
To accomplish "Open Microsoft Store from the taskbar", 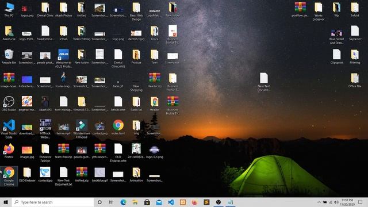I will pyautogui.click(x=147, y=202).
